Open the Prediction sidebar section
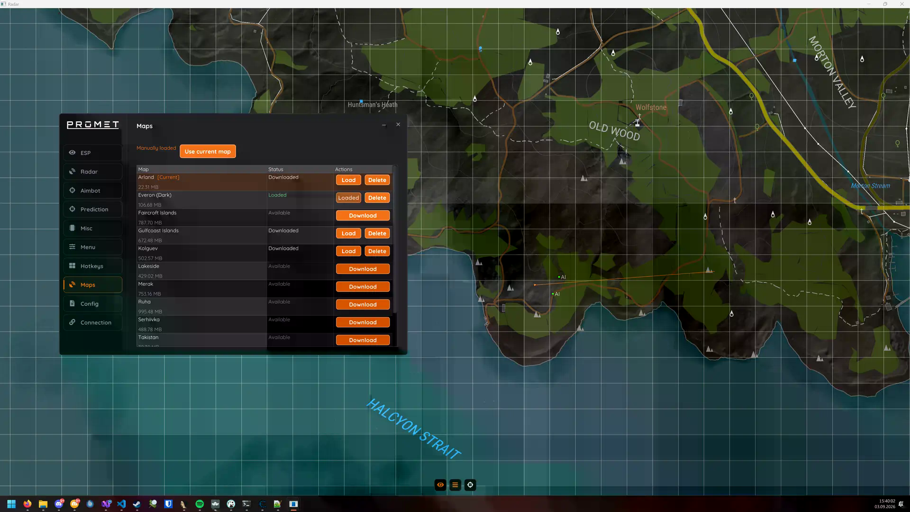 click(x=93, y=209)
